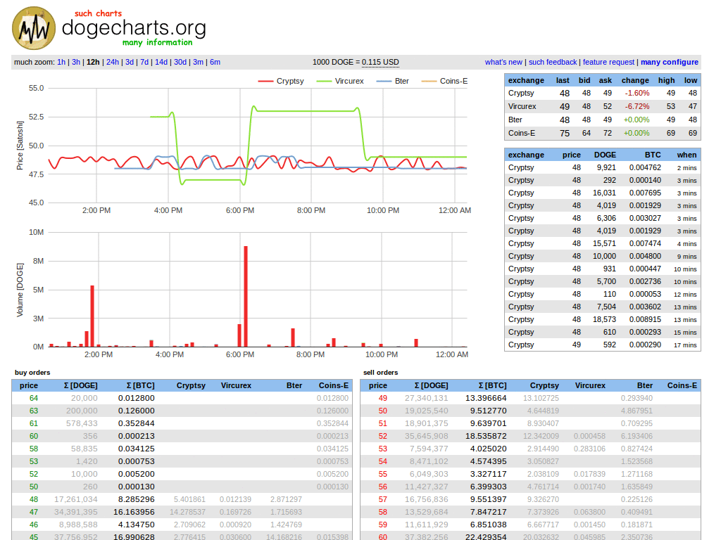Screen dimensions: 721x540
Task: Click the when column header in trades
Action: click(x=686, y=155)
